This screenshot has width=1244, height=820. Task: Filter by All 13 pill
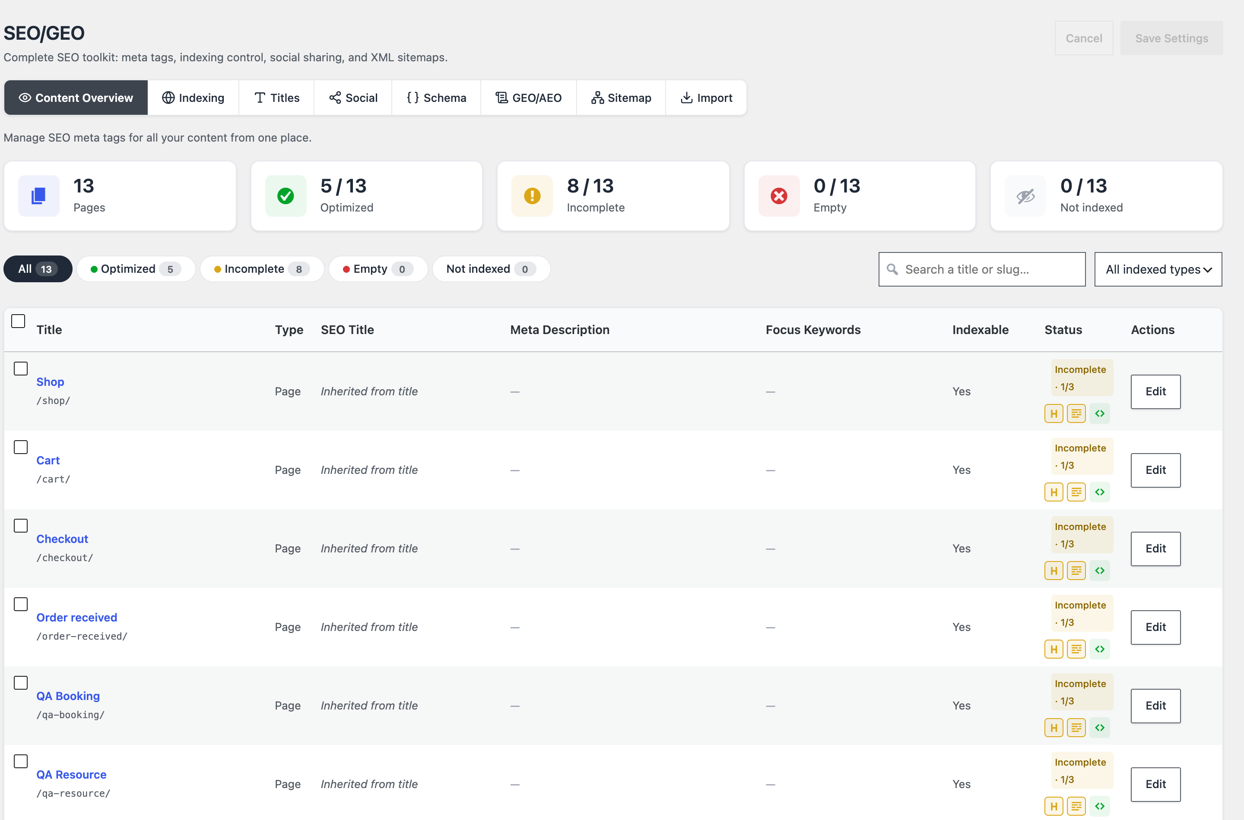(x=38, y=269)
